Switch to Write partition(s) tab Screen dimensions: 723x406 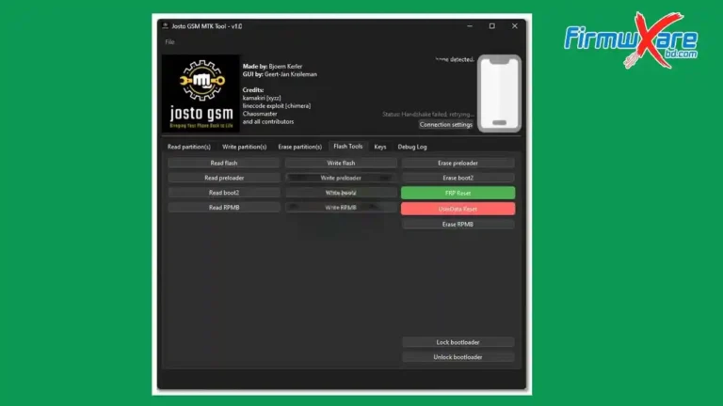245,147
